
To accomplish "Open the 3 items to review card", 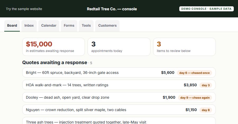I will coord(184,47).
